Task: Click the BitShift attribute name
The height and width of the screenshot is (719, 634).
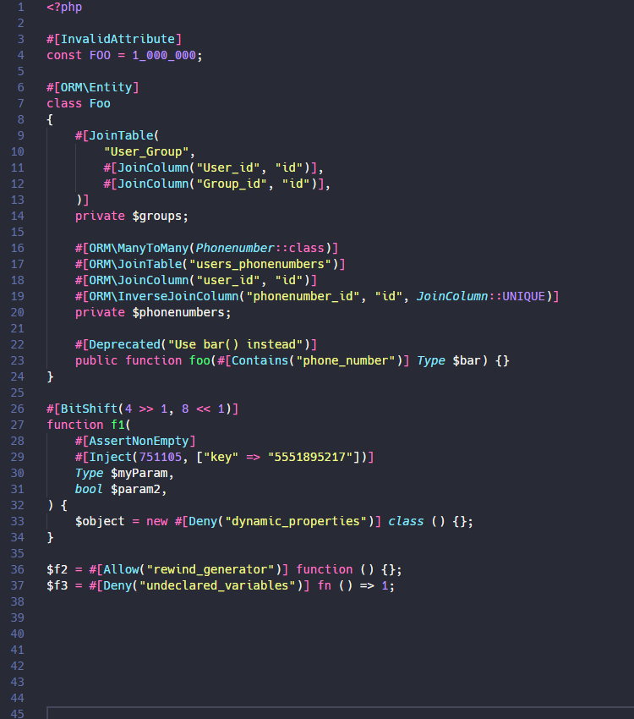Action: click(x=90, y=409)
